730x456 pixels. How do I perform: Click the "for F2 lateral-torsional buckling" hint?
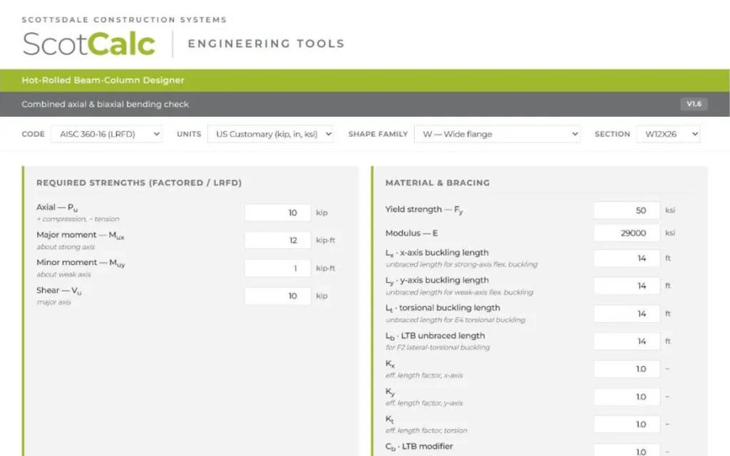(x=438, y=348)
